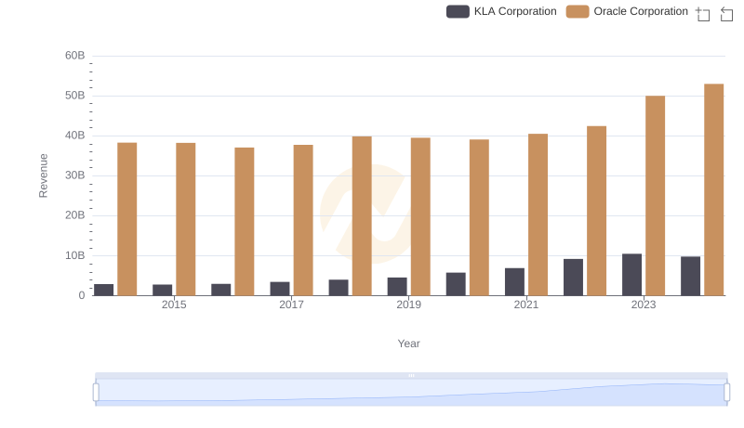This screenshot has height=428, width=744.
Task: Click the top grip bar of zoom slider
Action: coord(411,375)
